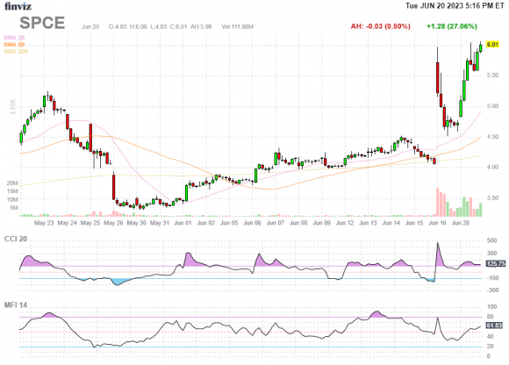Click the Jun 05 date axis label
509x365 pixels.
[229, 223]
